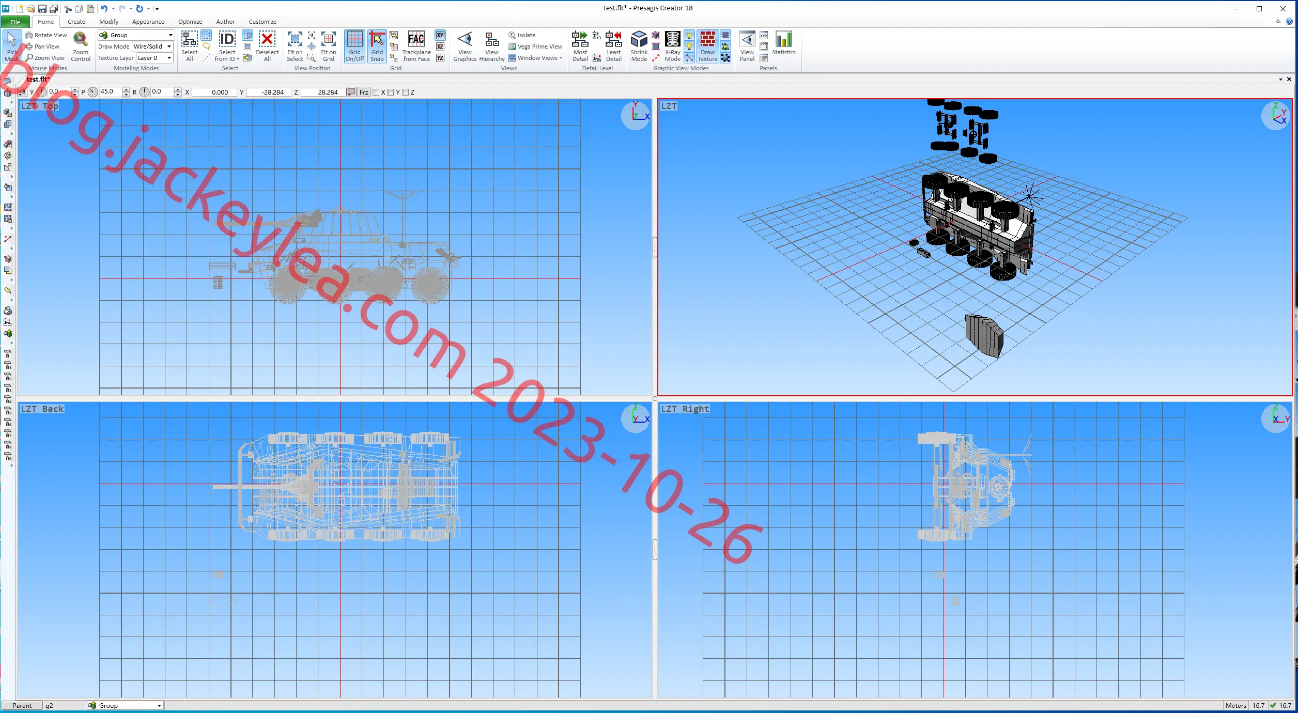Check the X freeze axis checkbox

click(x=376, y=92)
